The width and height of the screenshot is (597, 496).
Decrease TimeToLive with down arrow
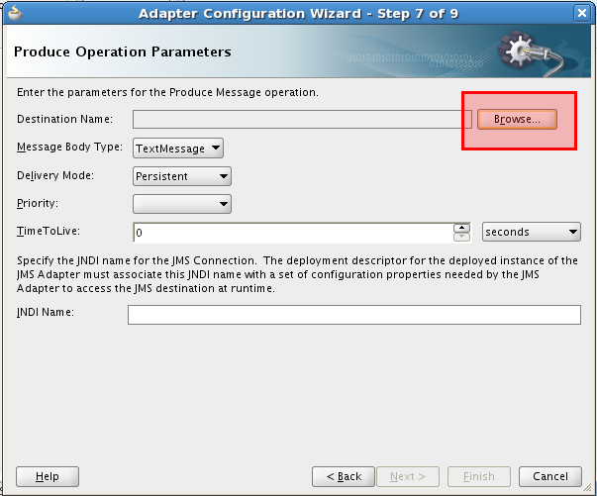tap(461, 237)
